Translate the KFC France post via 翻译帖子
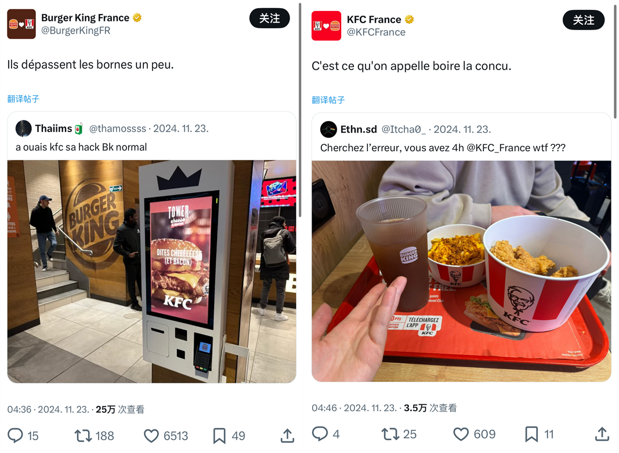 click(x=328, y=100)
